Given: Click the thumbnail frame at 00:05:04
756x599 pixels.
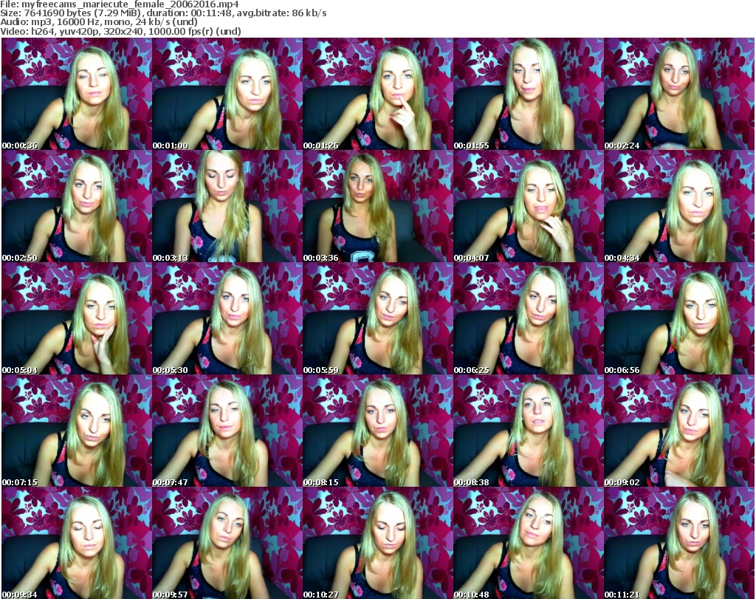Looking at the screenshot, I should (77, 318).
